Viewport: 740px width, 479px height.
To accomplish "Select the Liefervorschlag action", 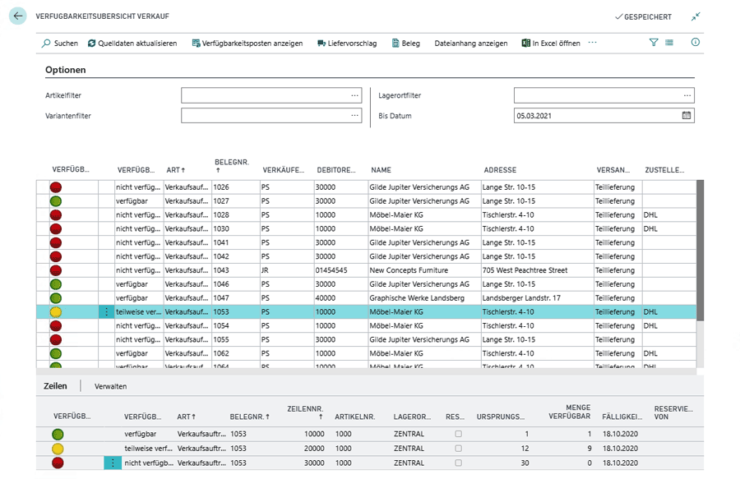I will pyautogui.click(x=347, y=44).
